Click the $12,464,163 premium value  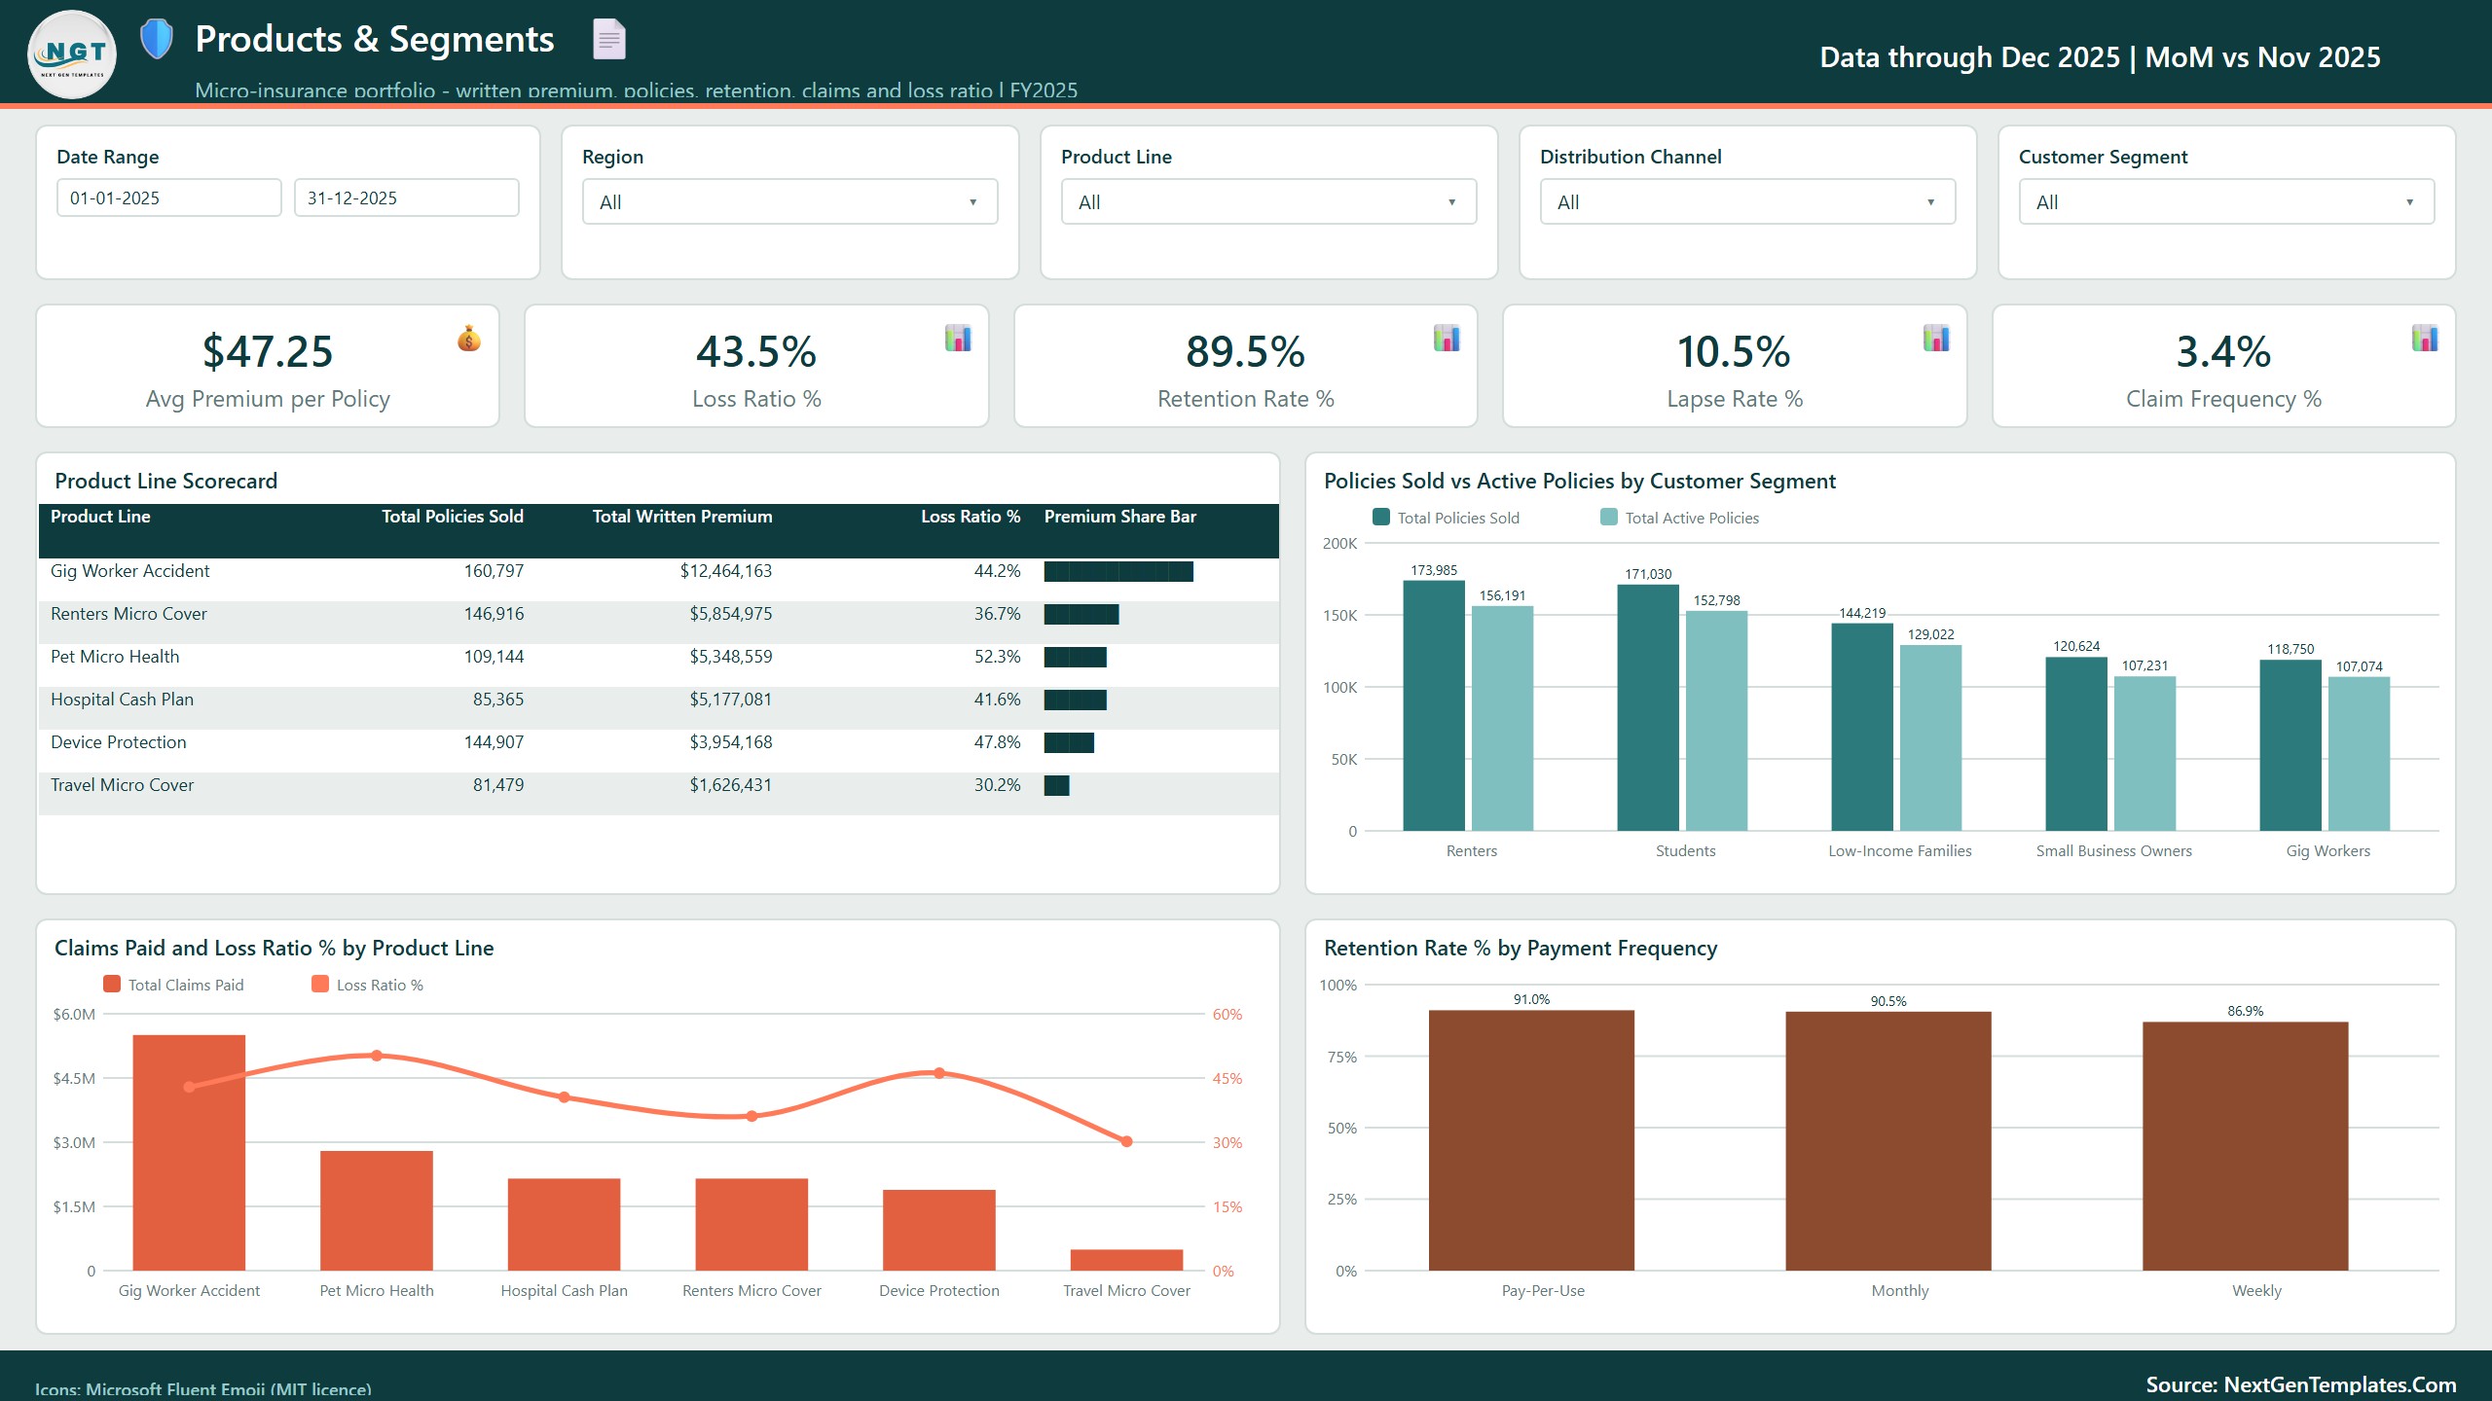726,571
